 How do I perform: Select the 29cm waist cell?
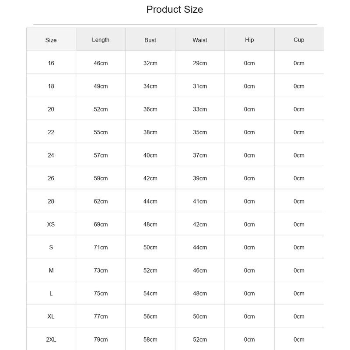(200, 63)
